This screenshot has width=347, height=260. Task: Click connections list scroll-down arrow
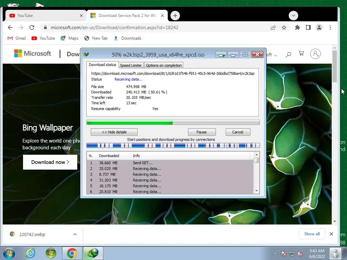point(257,191)
